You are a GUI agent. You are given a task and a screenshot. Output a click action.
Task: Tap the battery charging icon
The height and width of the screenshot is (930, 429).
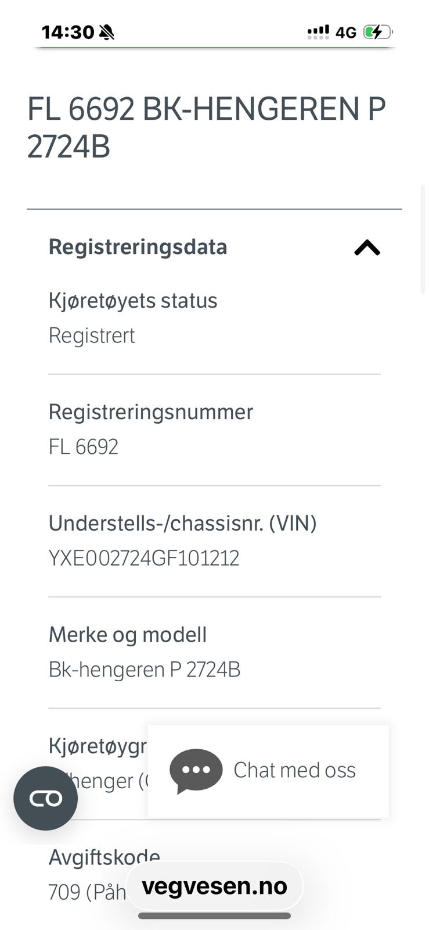tap(378, 32)
